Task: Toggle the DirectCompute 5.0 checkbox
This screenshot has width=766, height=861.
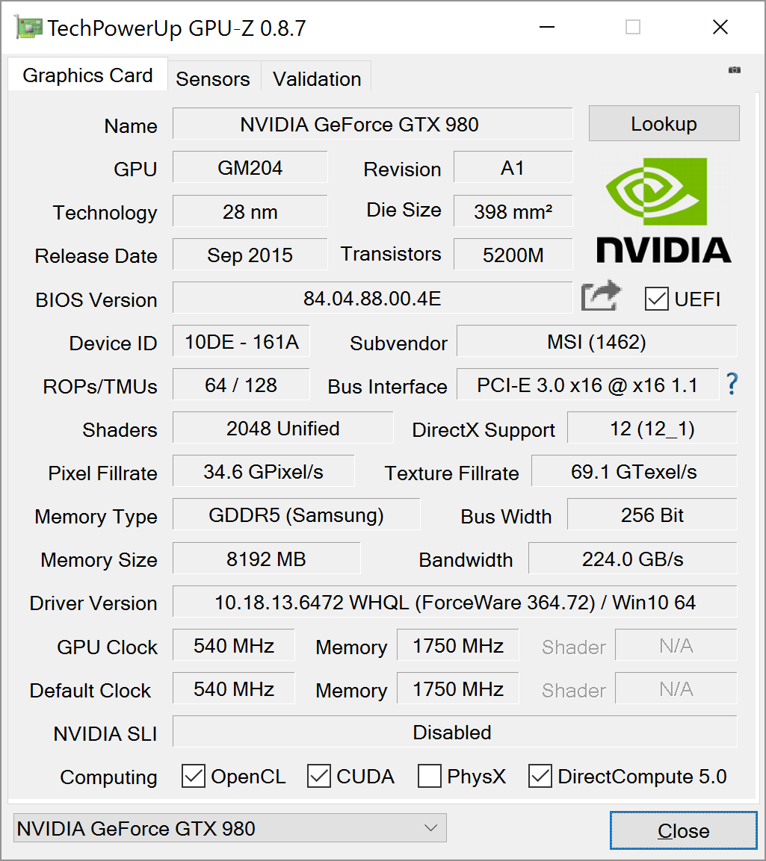Action: (x=540, y=777)
